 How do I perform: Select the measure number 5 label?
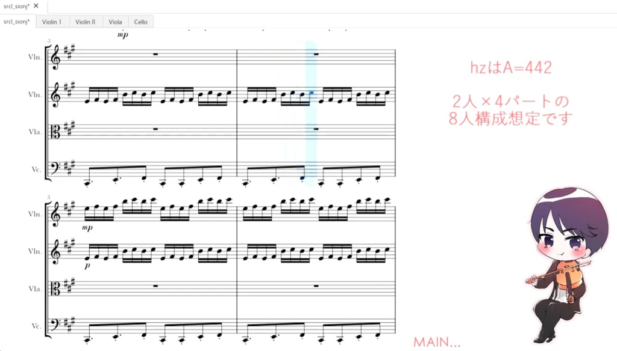(49, 198)
